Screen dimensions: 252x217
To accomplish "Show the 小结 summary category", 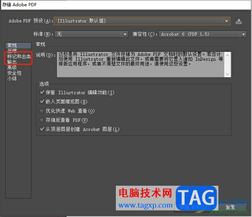I will click(x=12, y=78).
